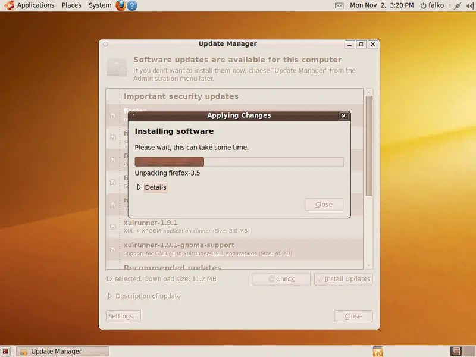Expand Description of update
The image size is (476, 357).
tap(144, 296)
